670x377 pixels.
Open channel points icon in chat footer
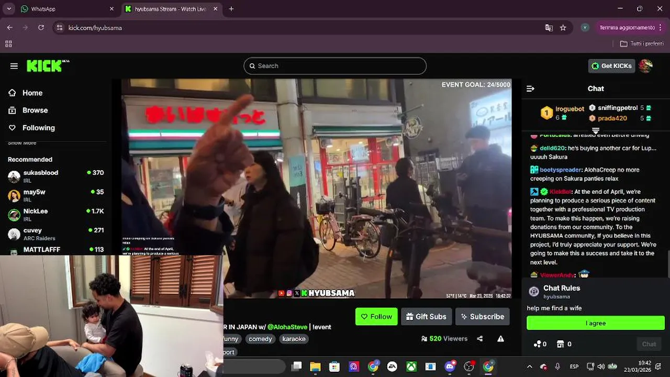coord(537,344)
